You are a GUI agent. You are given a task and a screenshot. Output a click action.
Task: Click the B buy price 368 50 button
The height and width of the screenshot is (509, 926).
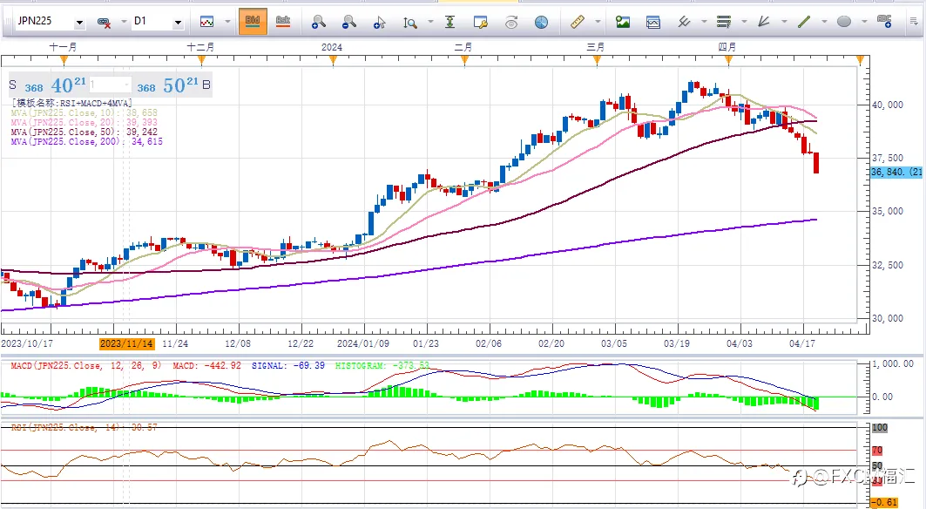pyautogui.click(x=172, y=85)
